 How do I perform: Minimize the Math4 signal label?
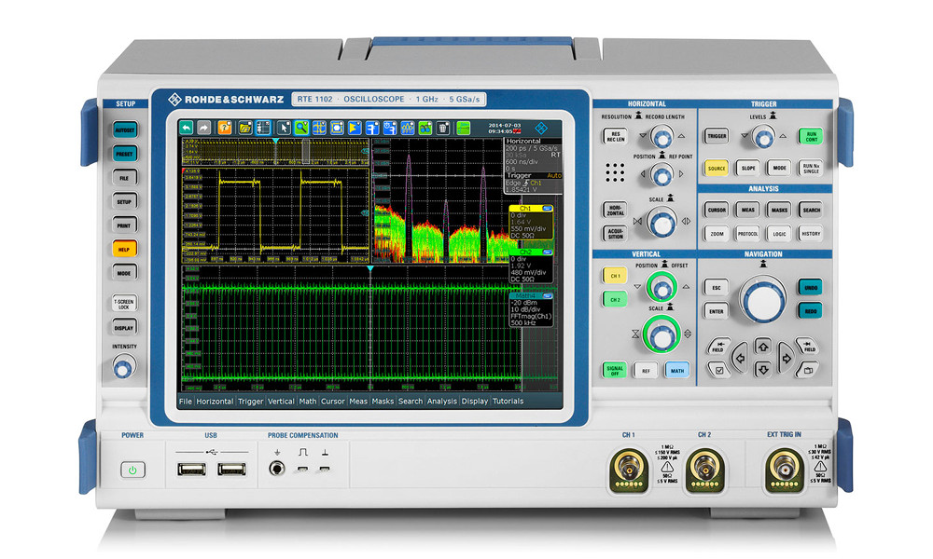(x=548, y=296)
